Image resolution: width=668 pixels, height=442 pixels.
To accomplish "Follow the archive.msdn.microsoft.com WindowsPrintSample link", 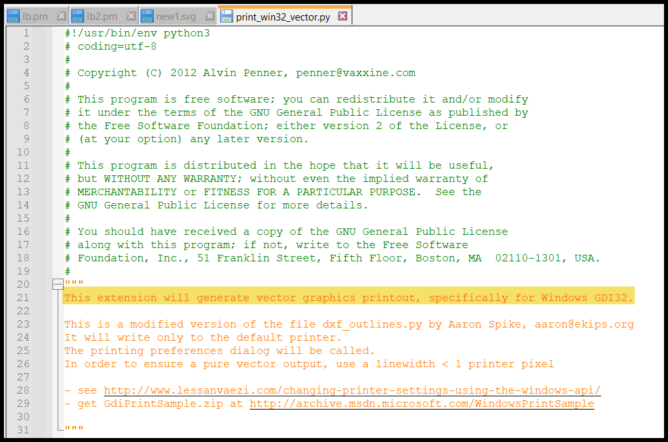I will [421, 404].
